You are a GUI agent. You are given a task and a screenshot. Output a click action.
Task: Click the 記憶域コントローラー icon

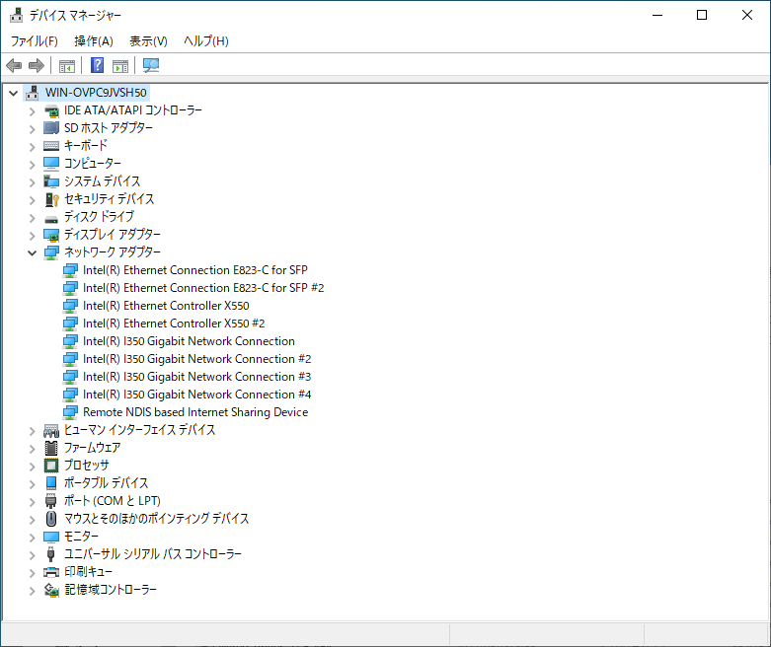[51, 590]
